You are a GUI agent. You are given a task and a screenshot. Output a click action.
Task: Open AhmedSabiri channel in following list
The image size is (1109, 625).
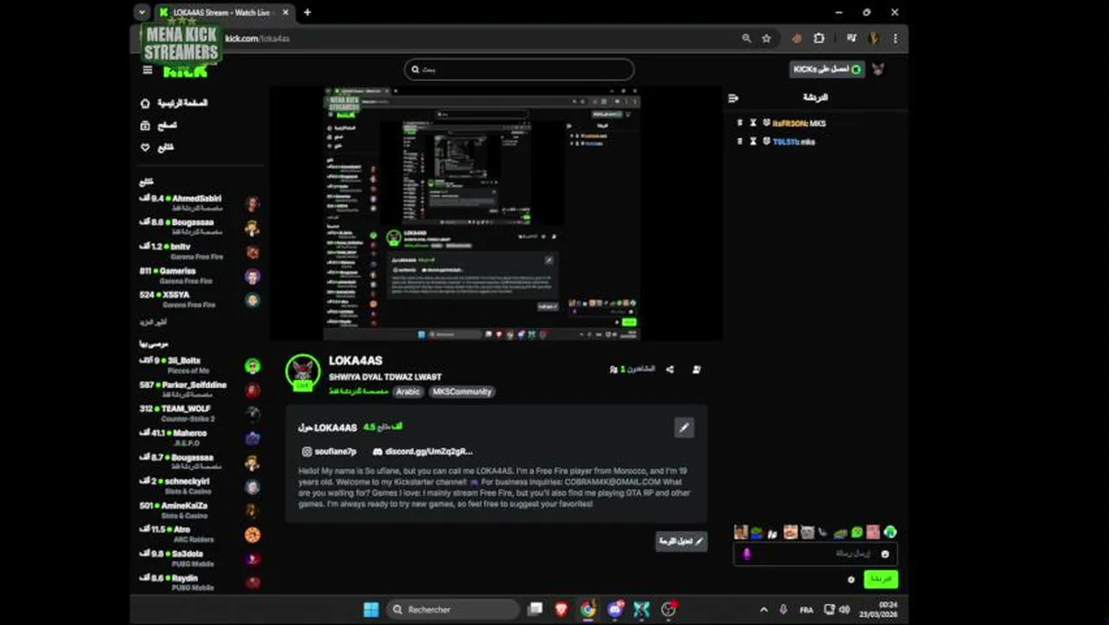pos(200,203)
